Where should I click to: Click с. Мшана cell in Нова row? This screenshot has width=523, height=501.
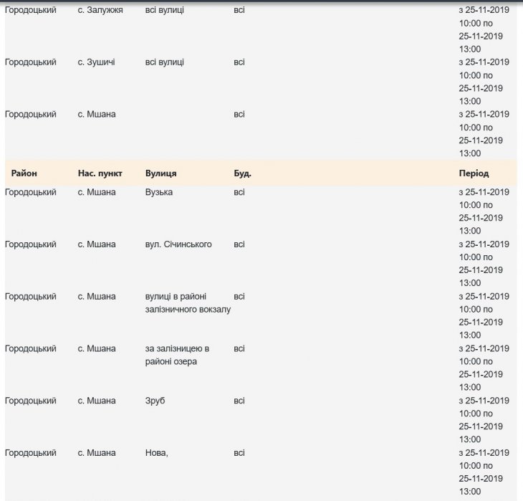pos(97,453)
